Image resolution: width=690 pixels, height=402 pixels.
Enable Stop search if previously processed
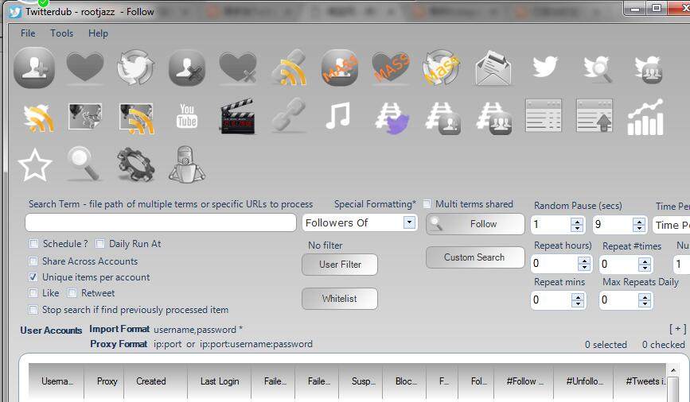click(33, 310)
